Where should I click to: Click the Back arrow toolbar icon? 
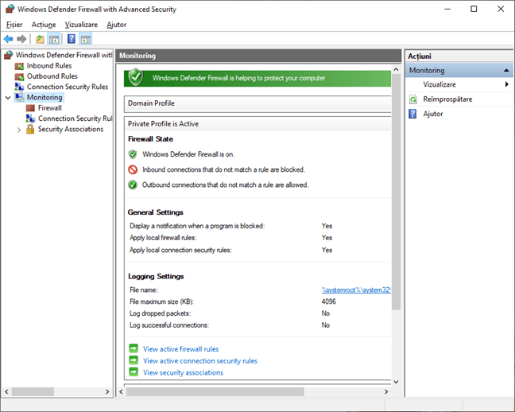(x=8, y=39)
